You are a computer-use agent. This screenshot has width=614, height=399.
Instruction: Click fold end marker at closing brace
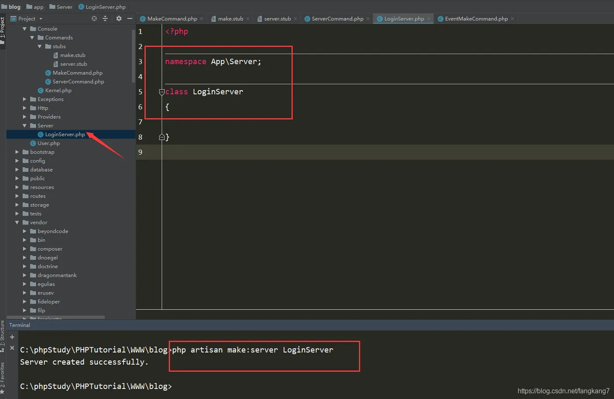pyautogui.click(x=162, y=137)
